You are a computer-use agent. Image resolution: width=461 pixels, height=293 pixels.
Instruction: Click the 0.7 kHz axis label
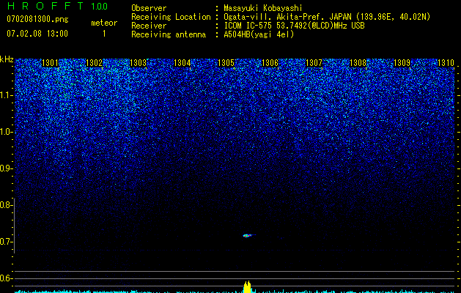click(5, 242)
